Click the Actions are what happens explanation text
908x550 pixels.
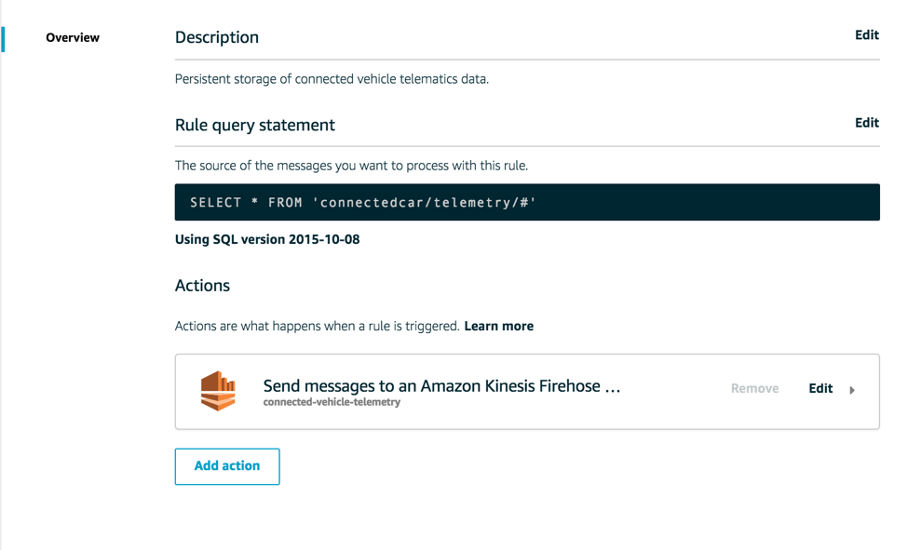(317, 326)
